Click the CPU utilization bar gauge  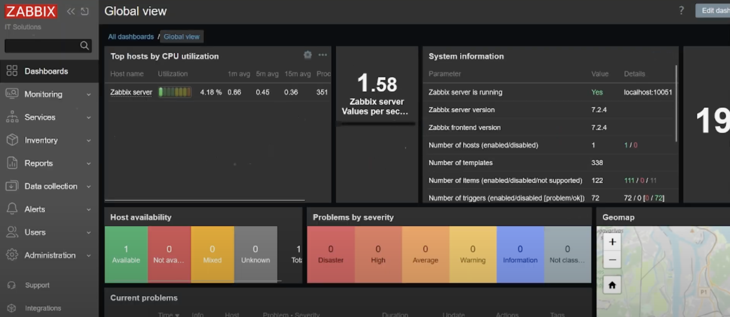pos(175,92)
